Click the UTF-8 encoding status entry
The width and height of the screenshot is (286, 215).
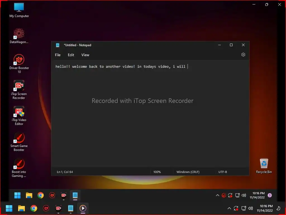223,172
